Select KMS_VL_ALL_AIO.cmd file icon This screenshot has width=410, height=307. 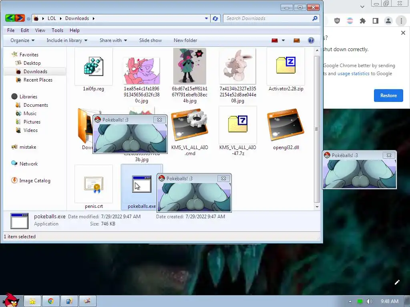click(190, 125)
